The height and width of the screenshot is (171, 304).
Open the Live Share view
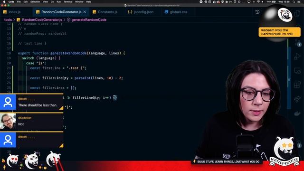click(x=297, y=99)
